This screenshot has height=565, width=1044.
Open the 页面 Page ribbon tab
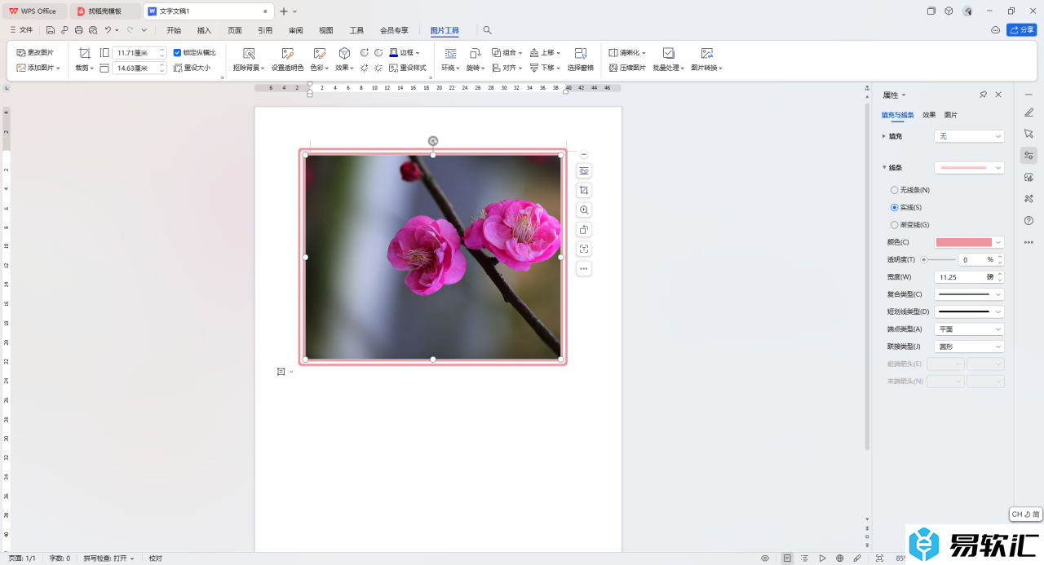[x=235, y=30]
